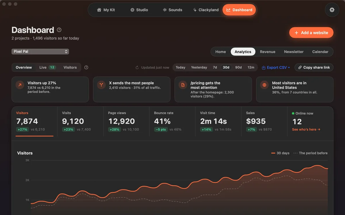The width and height of the screenshot is (345, 215).
Task: Click the help icon beside Dashboard title
Action: [x=59, y=30]
